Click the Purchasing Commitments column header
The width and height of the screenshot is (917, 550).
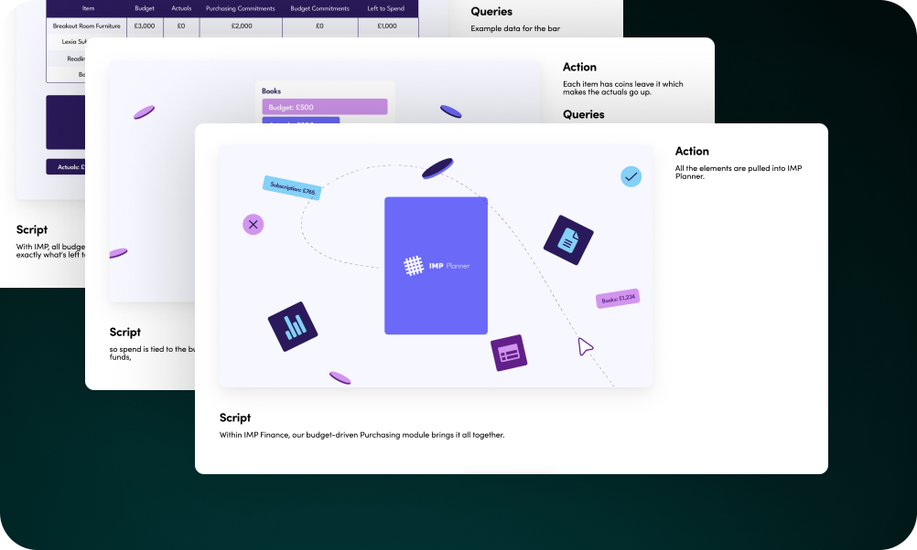point(241,9)
